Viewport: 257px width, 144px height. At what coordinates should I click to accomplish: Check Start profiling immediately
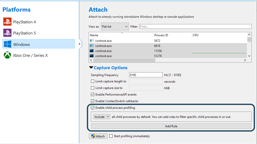point(111,136)
